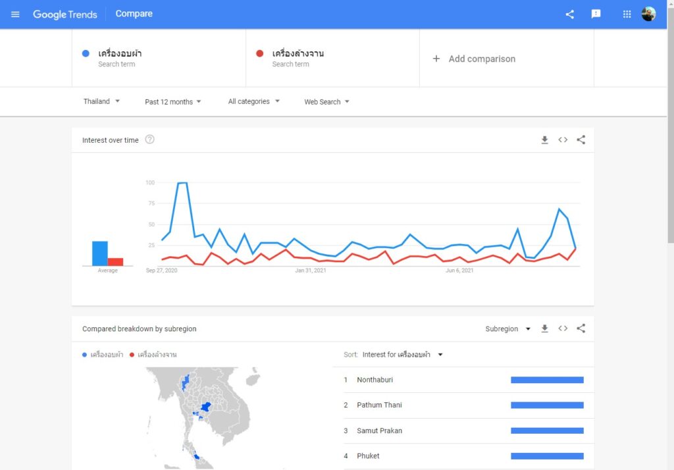Share the subregion breakdown widget
674x470 pixels.
point(581,328)
